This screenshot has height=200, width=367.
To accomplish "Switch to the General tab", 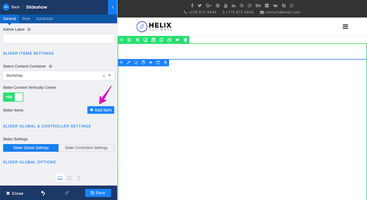I will pyautogui.click(x=10, y=19).
